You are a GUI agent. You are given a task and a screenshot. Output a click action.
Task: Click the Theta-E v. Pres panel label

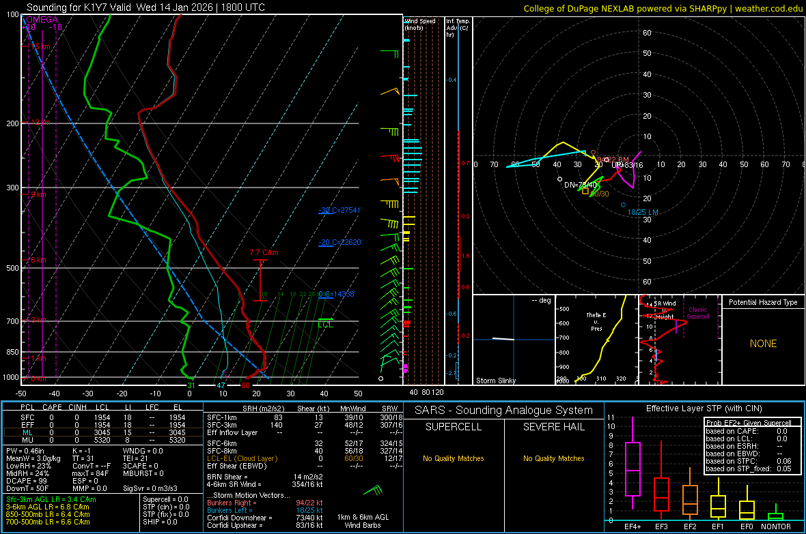(x=596, y=321)
